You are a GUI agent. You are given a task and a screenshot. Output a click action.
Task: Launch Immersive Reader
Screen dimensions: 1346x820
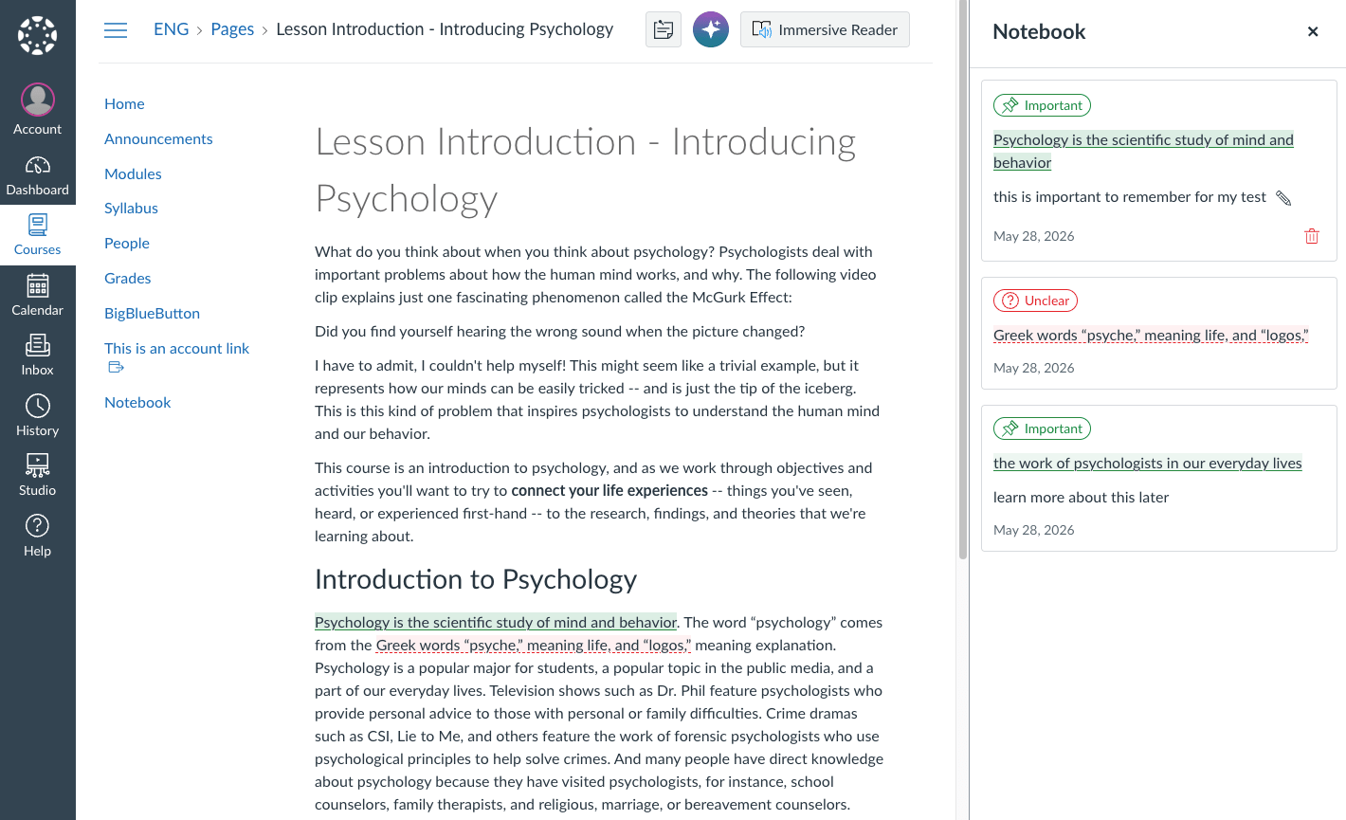(x=825, y=29)
